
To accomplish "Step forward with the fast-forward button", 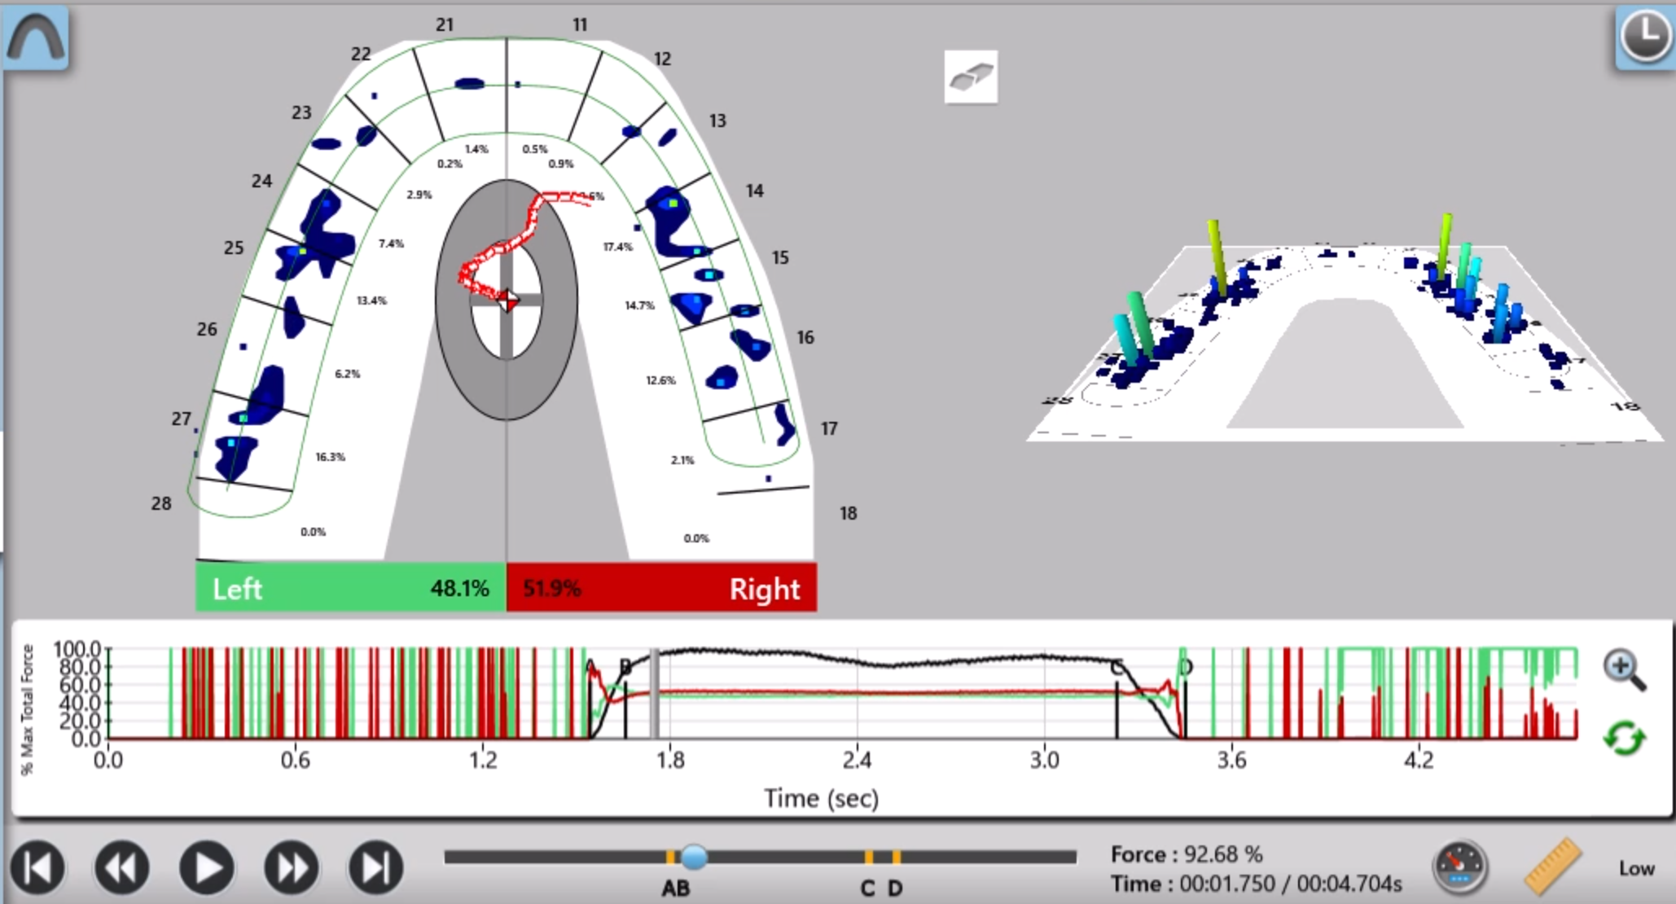I will pyautogui.click(x=292, y=867).
